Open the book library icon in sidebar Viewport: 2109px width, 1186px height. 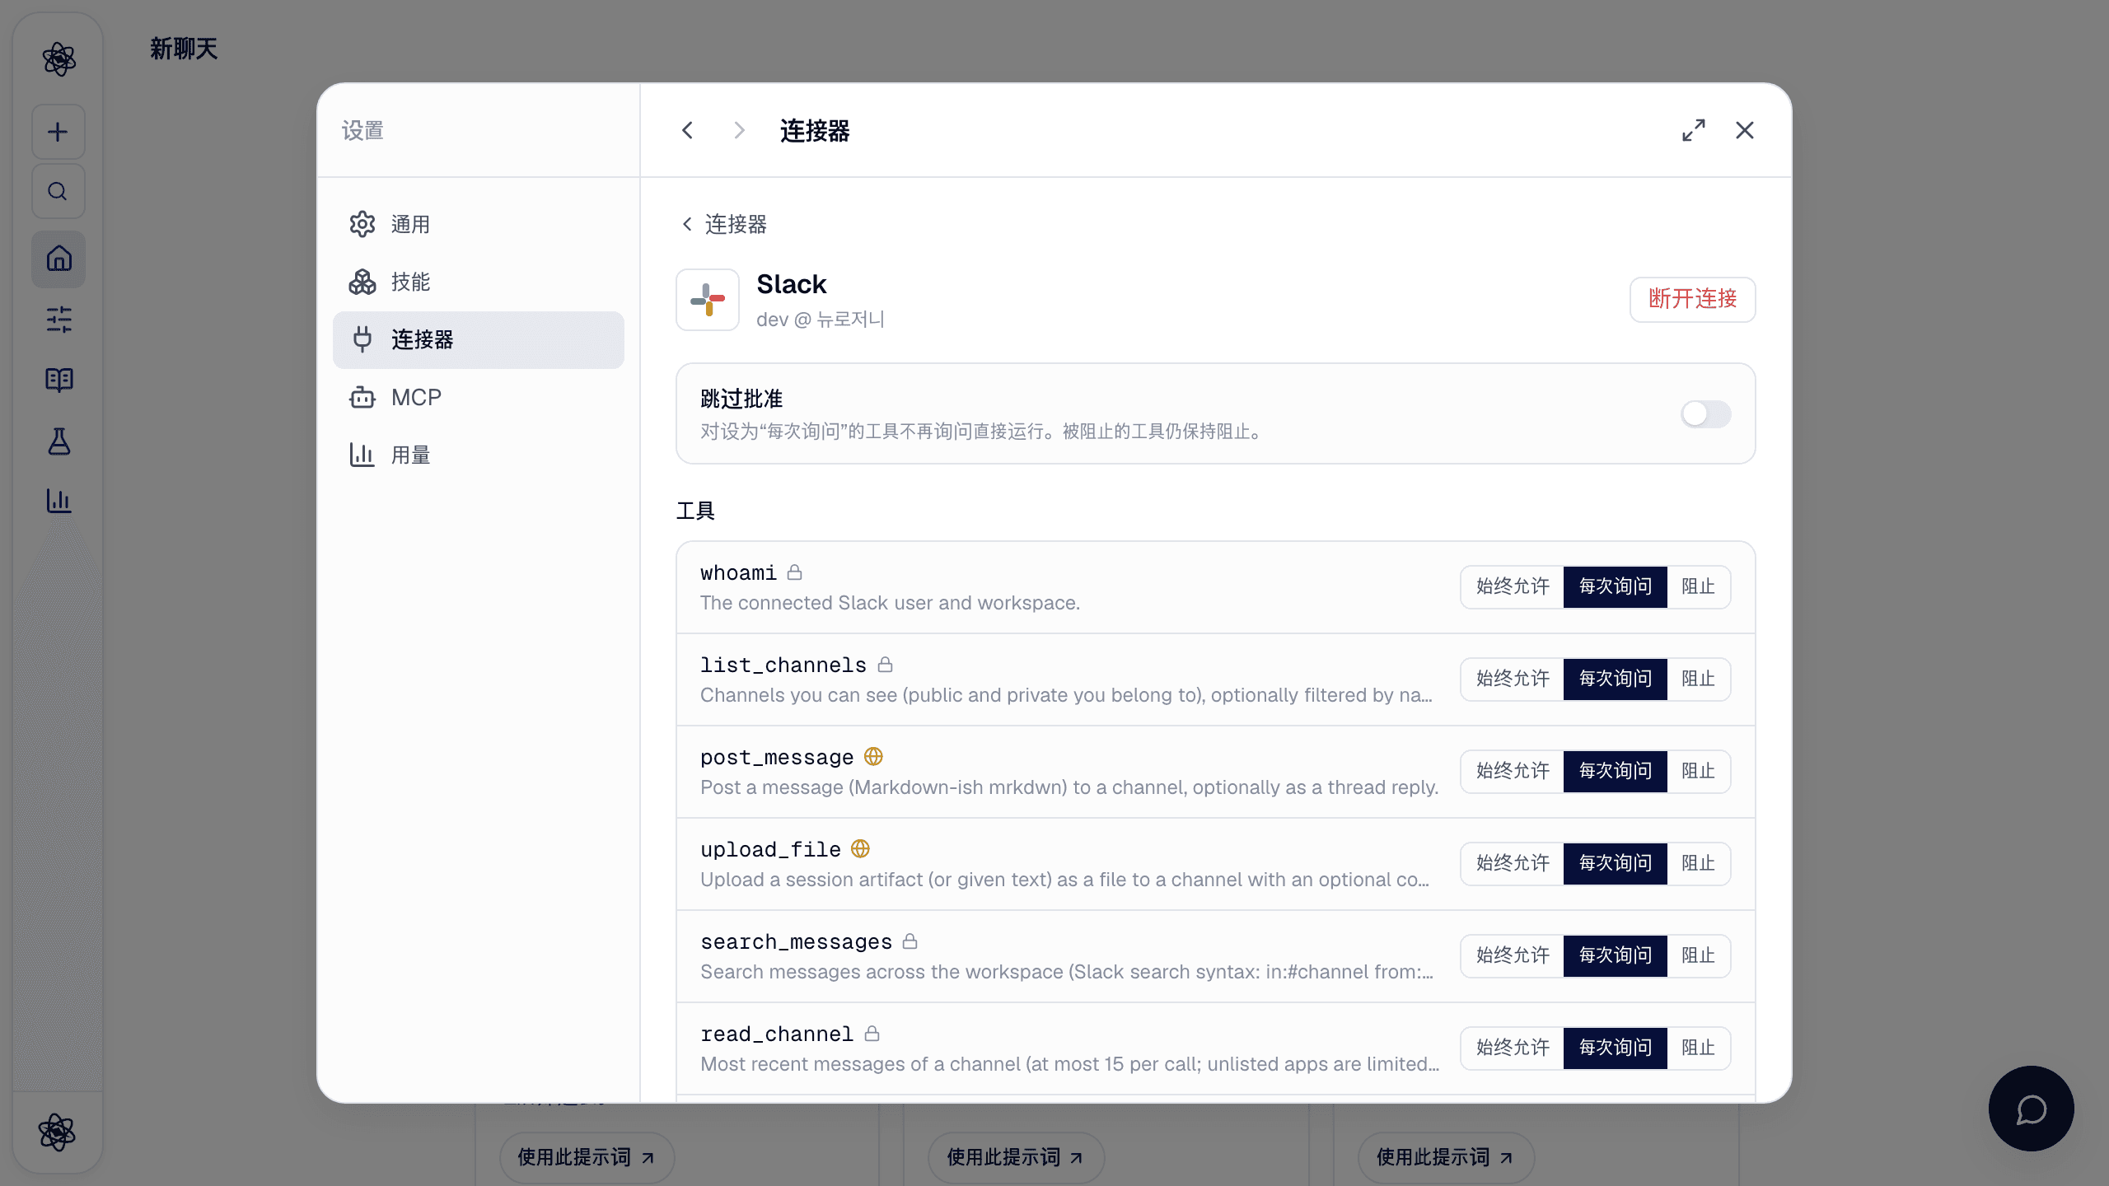[58, 380]
